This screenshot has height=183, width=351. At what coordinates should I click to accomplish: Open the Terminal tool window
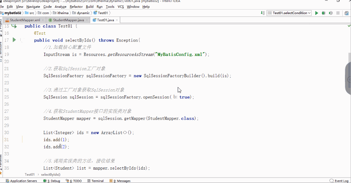95,180
